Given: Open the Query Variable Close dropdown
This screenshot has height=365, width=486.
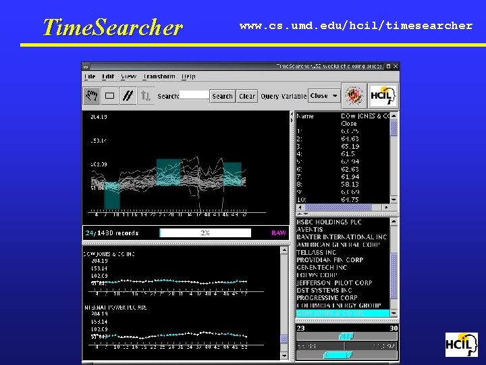Looking at the screenshot, I should click(323, 96).
